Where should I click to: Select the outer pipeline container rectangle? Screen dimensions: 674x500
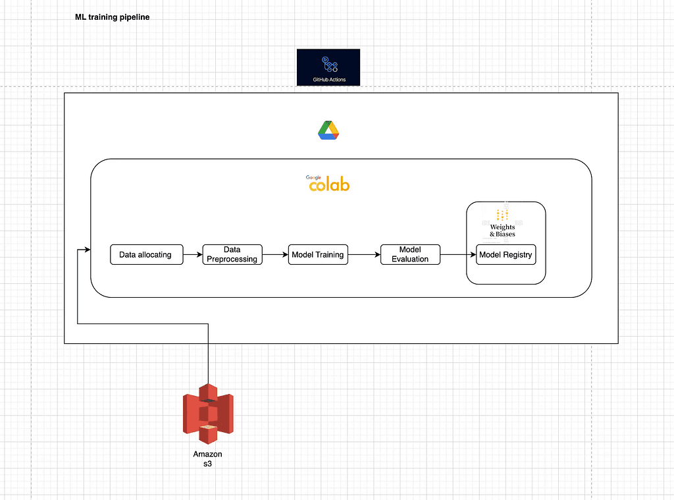point(341,94)
